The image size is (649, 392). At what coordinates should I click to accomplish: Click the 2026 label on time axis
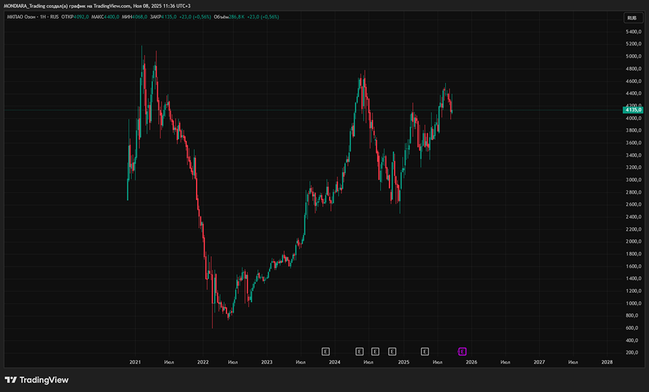[x=471, y=362]
